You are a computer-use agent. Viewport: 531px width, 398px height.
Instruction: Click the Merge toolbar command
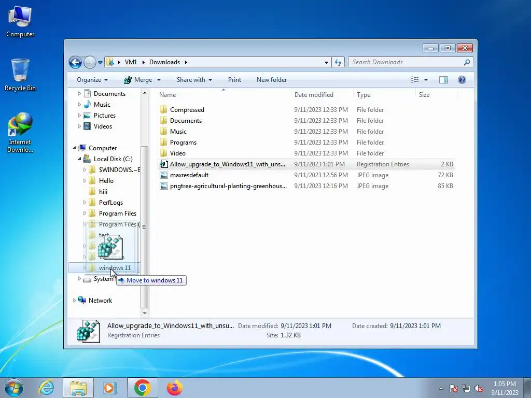138,80
